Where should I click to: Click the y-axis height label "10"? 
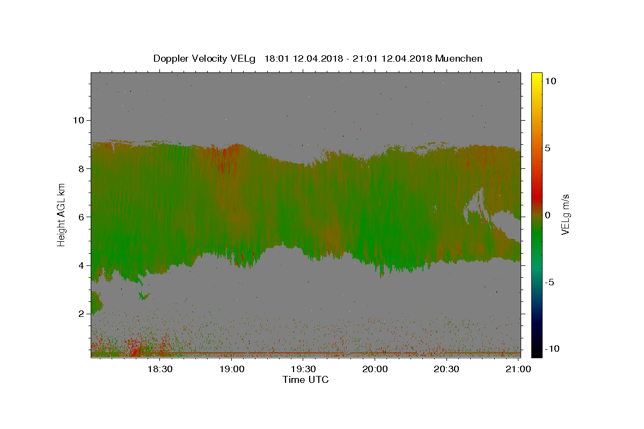(x=78, y=120)
